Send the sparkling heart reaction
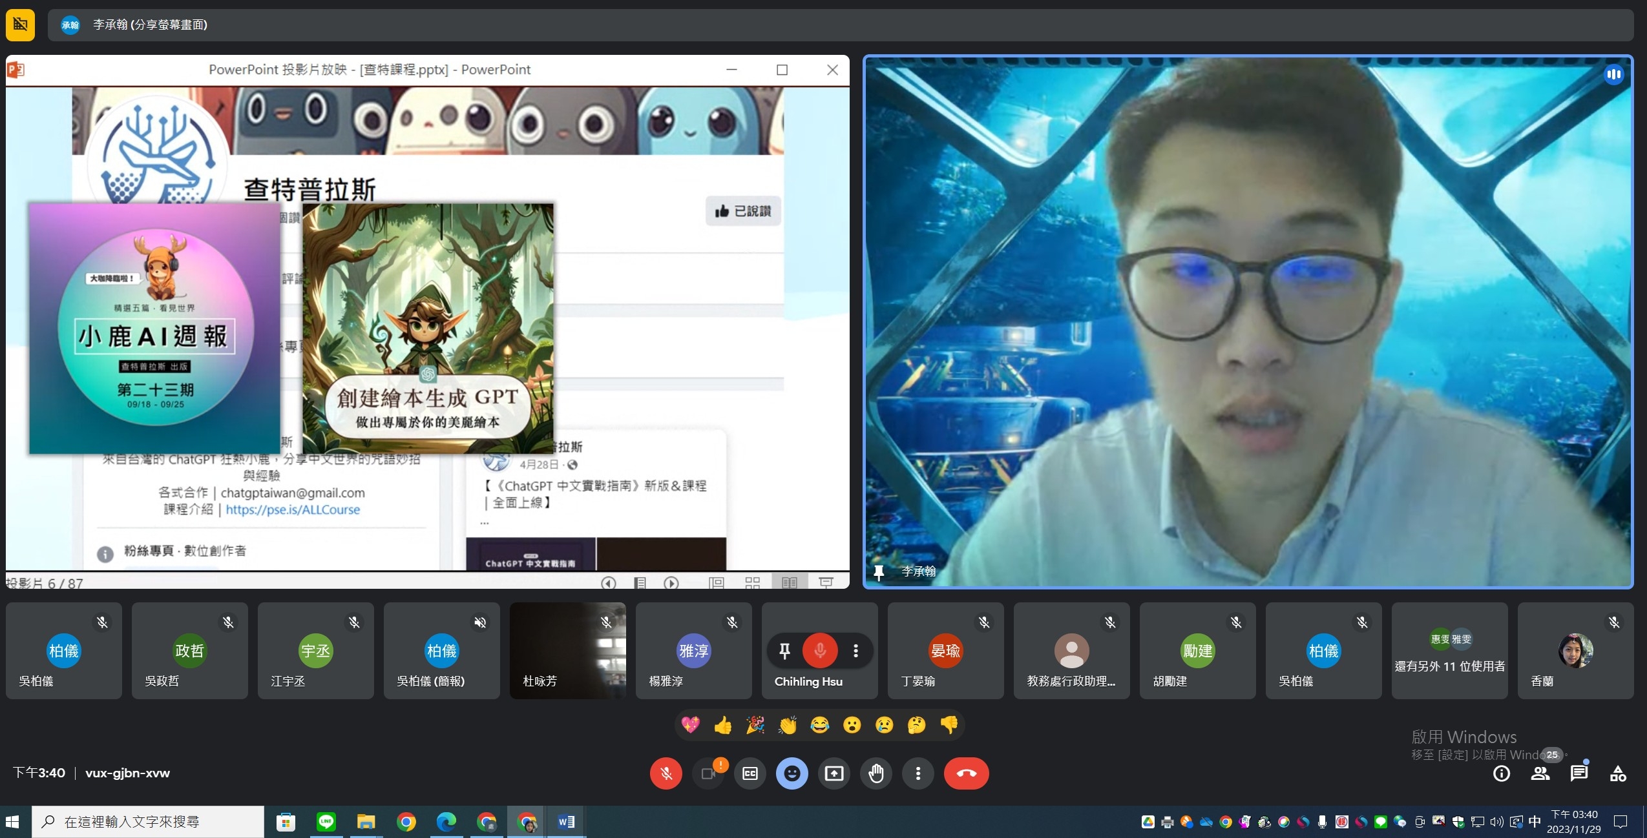The width and height of the screenshot is (1647, 838). tap(691, 725)
